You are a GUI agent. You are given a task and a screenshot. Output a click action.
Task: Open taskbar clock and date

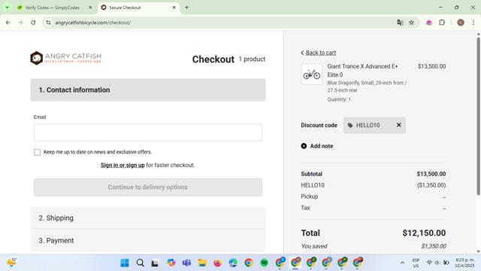(x=464, y=263)
